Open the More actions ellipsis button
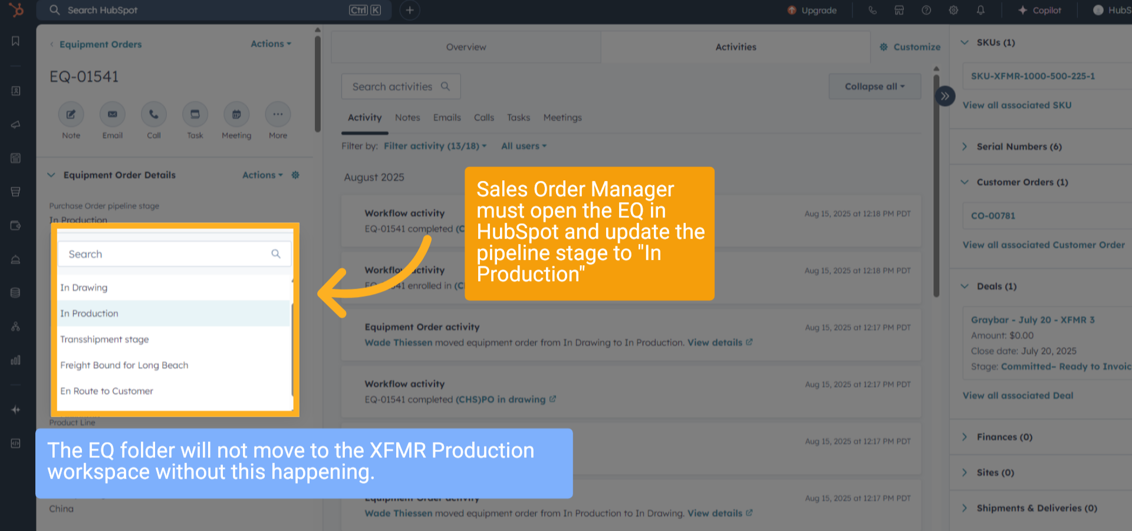1132x531 pixels. tap(278, 114)
